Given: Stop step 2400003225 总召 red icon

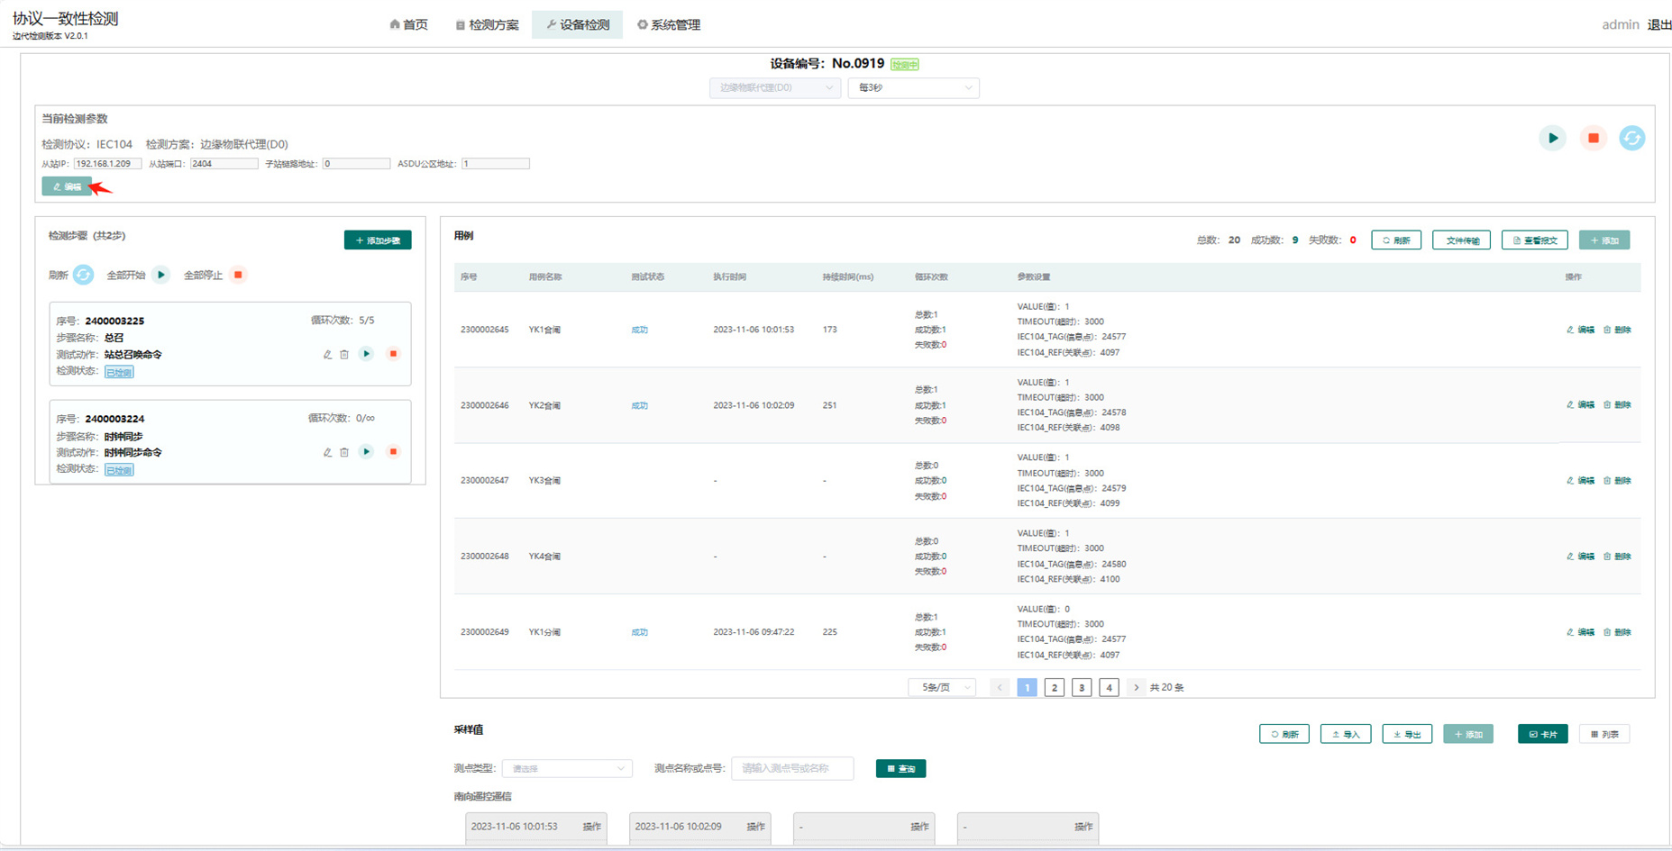Looking at the screenshot, I should tap(393, 354).
